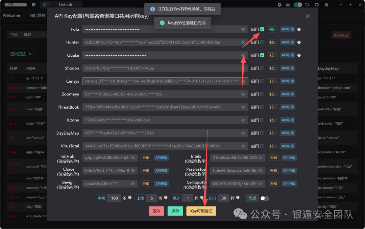Click the DayDayMap key input field
365x229 pixels.
pos(165,133)
